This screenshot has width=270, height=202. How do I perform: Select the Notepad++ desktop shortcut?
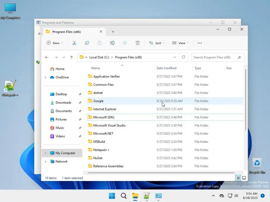coord(10,88)
